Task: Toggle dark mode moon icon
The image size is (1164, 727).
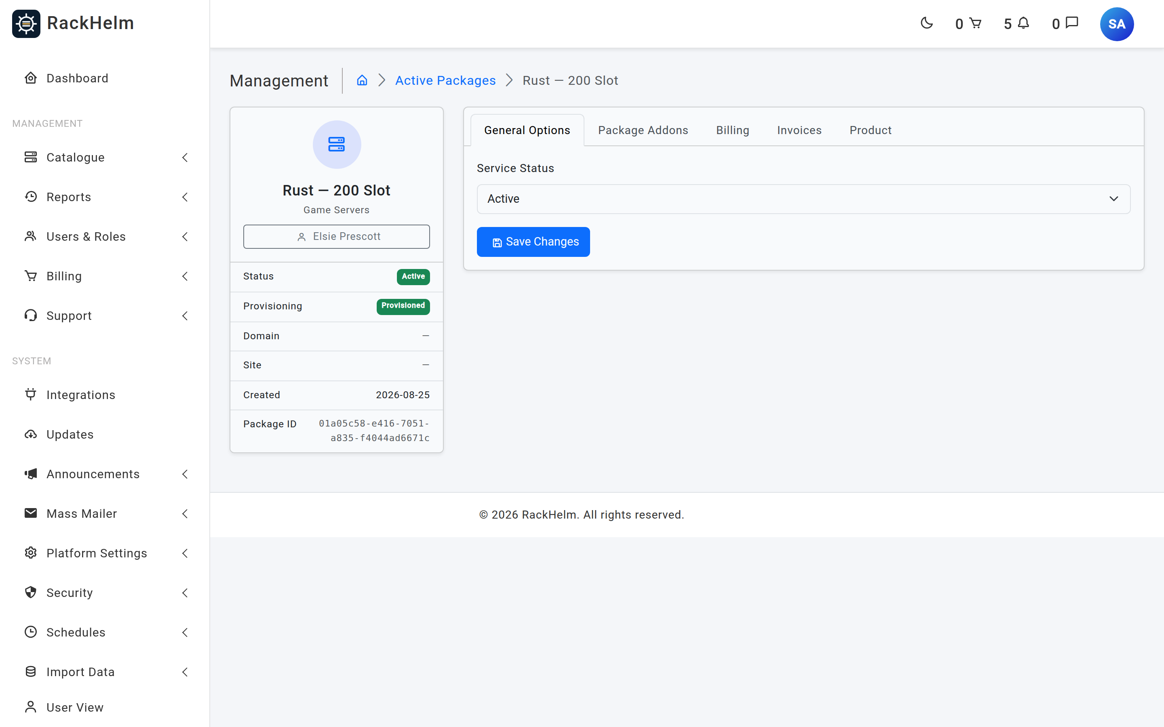Action: point(926,23)
